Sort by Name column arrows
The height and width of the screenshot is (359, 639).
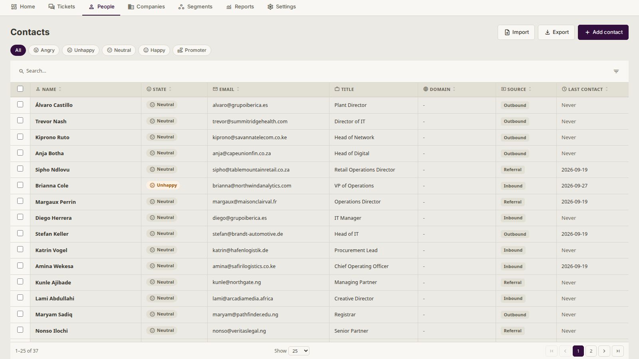[60, 89]
